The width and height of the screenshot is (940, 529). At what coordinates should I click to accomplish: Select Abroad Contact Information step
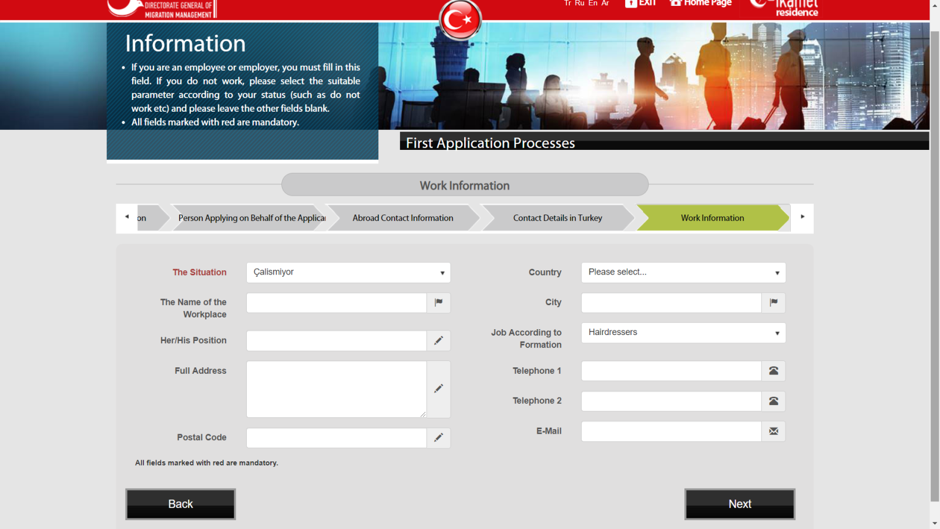402,218
